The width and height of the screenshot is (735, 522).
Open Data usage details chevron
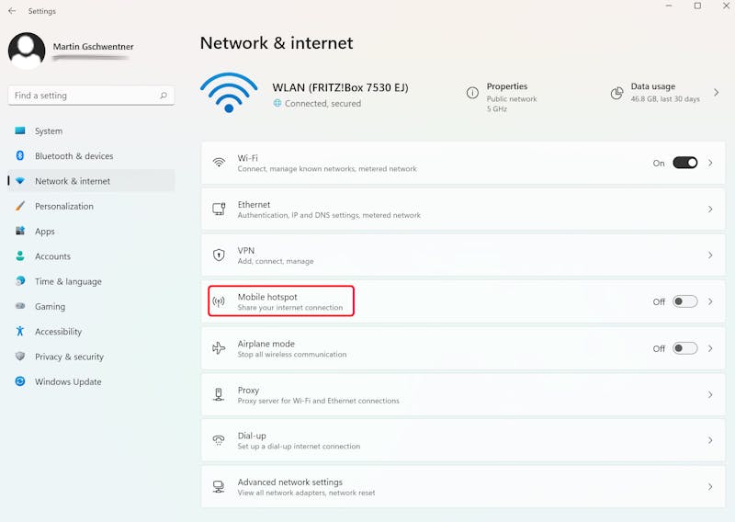click(x=717, y=93)
